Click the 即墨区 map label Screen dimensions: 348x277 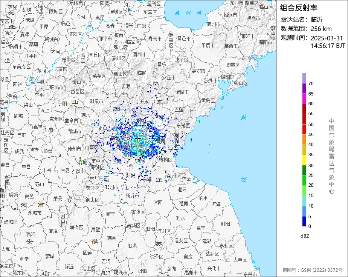coord(233,65)
